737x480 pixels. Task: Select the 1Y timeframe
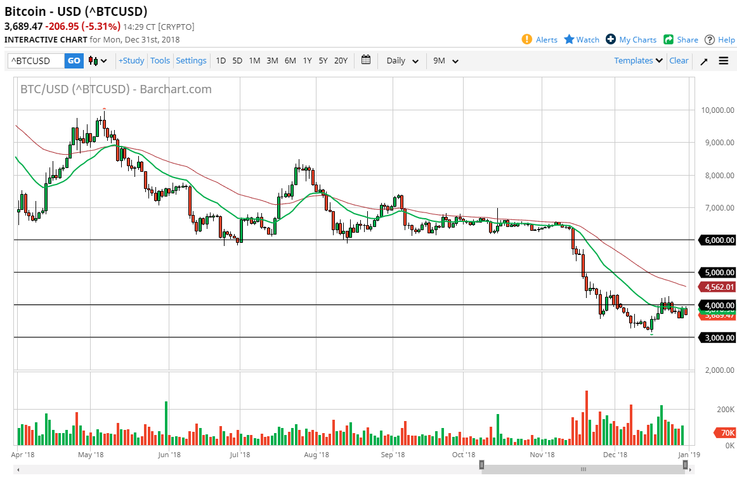click(x=307, y=60)
